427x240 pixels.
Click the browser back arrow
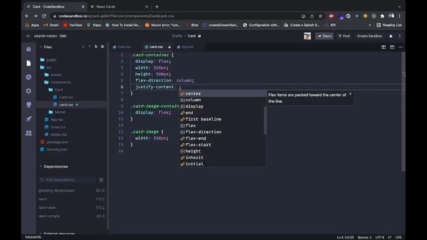coord(27,16)
